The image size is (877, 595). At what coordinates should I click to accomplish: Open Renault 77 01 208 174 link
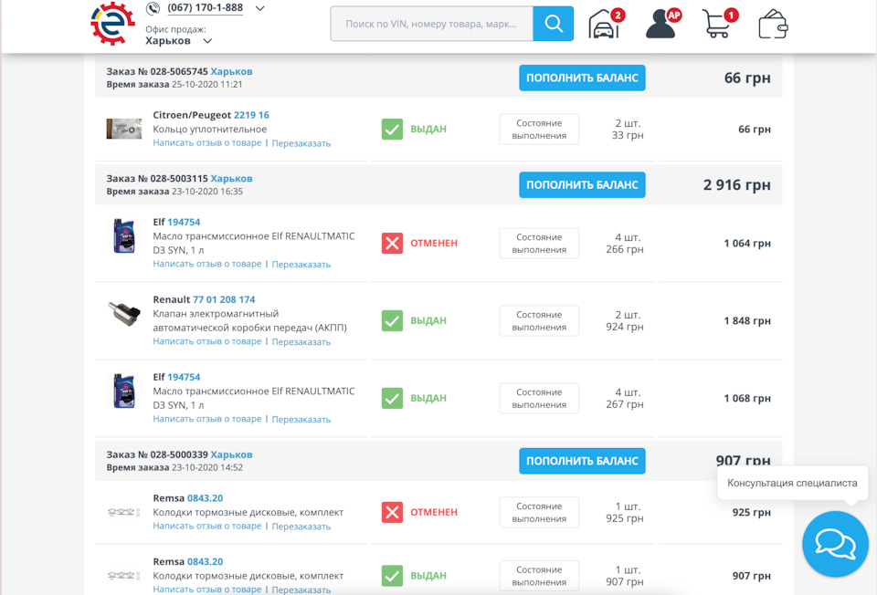tap(224, 300)
